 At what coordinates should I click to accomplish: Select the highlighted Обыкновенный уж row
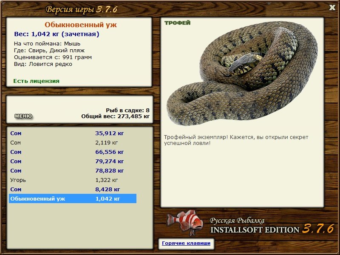point(73,198)
